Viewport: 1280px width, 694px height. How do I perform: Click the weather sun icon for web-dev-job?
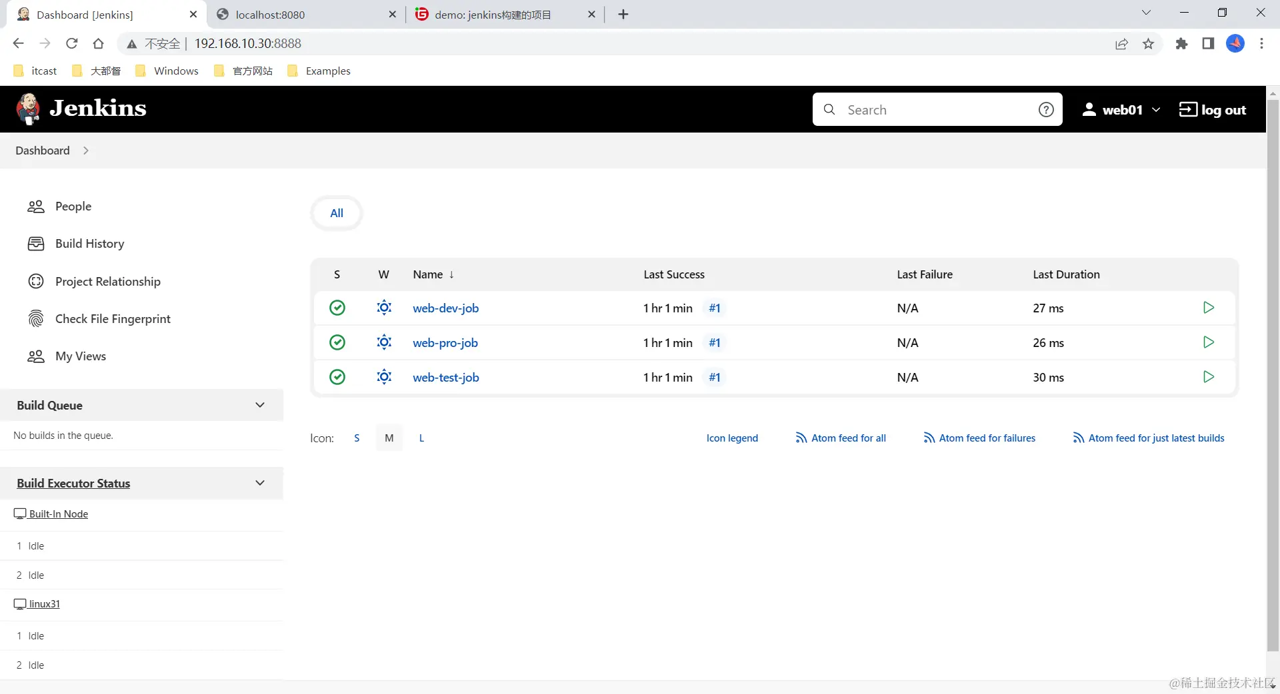tap(384, 308)
